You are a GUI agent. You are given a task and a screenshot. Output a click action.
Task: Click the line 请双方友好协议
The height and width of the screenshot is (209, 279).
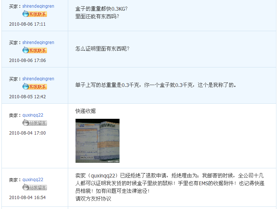point(93,199)
